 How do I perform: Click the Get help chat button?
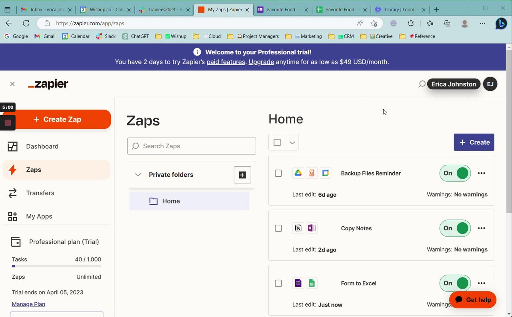(473, 300)
